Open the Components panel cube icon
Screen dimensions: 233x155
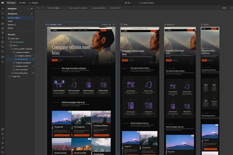[x=3, y=24]
